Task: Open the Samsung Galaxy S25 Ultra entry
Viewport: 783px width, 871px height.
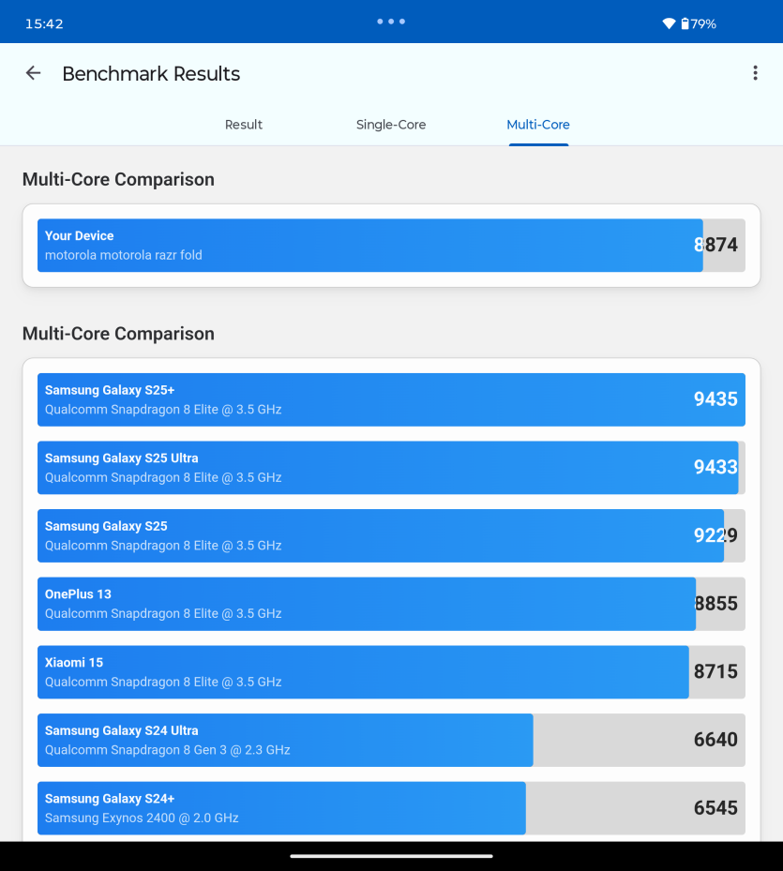Action: [391, 468]
